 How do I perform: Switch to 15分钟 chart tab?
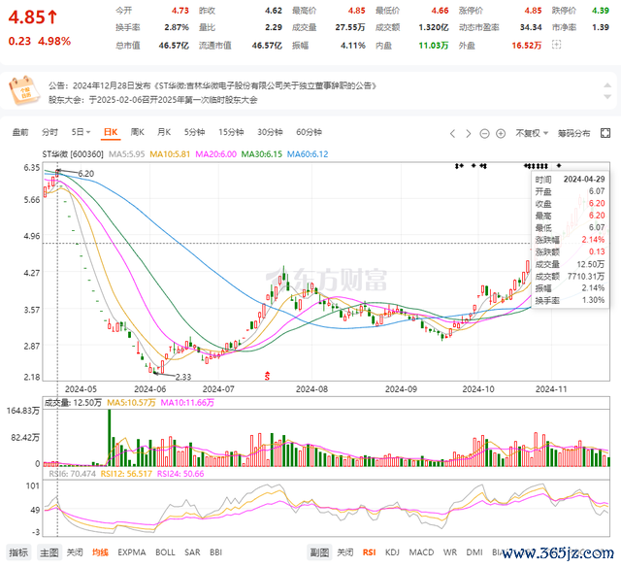coord(231,132)
